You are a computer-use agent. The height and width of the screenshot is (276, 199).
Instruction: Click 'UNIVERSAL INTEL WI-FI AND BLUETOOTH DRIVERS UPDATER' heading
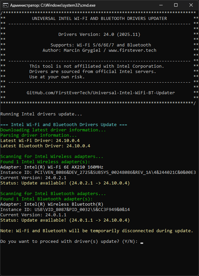99,19
